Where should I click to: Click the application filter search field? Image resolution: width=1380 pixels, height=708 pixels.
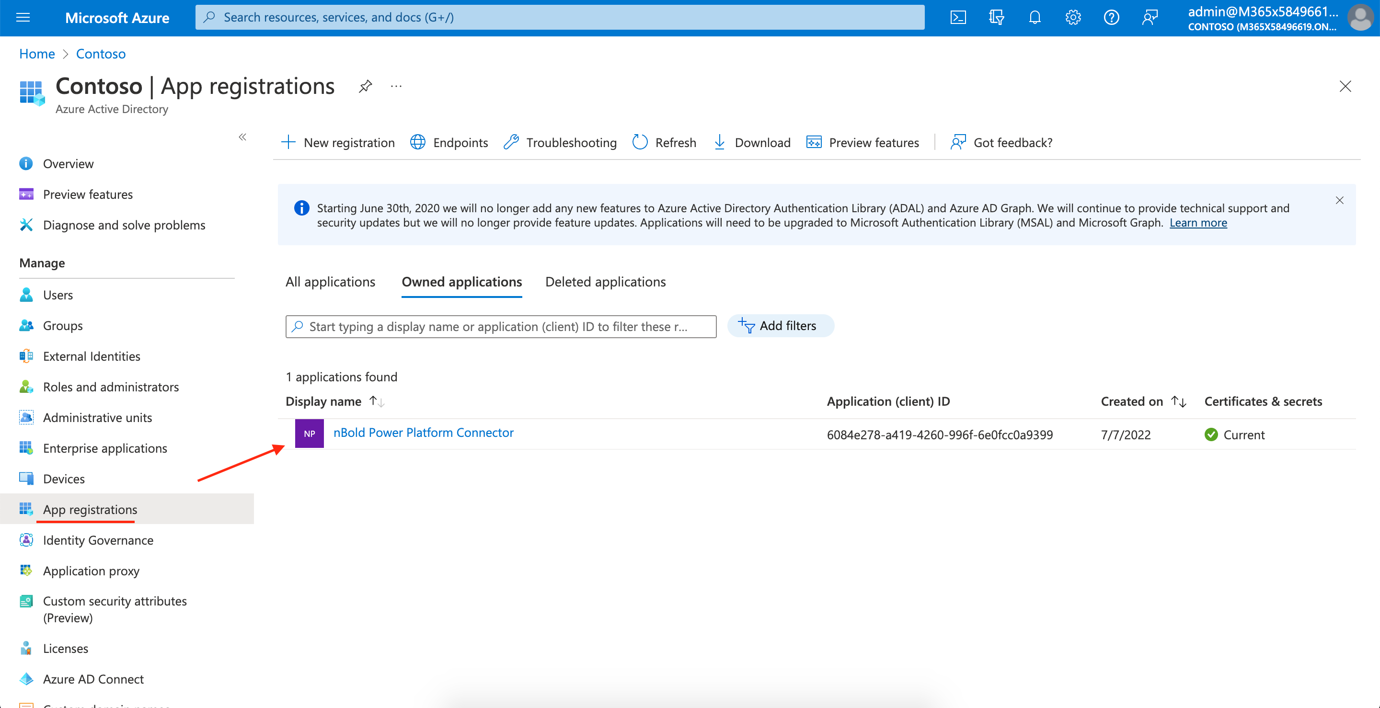500,327
